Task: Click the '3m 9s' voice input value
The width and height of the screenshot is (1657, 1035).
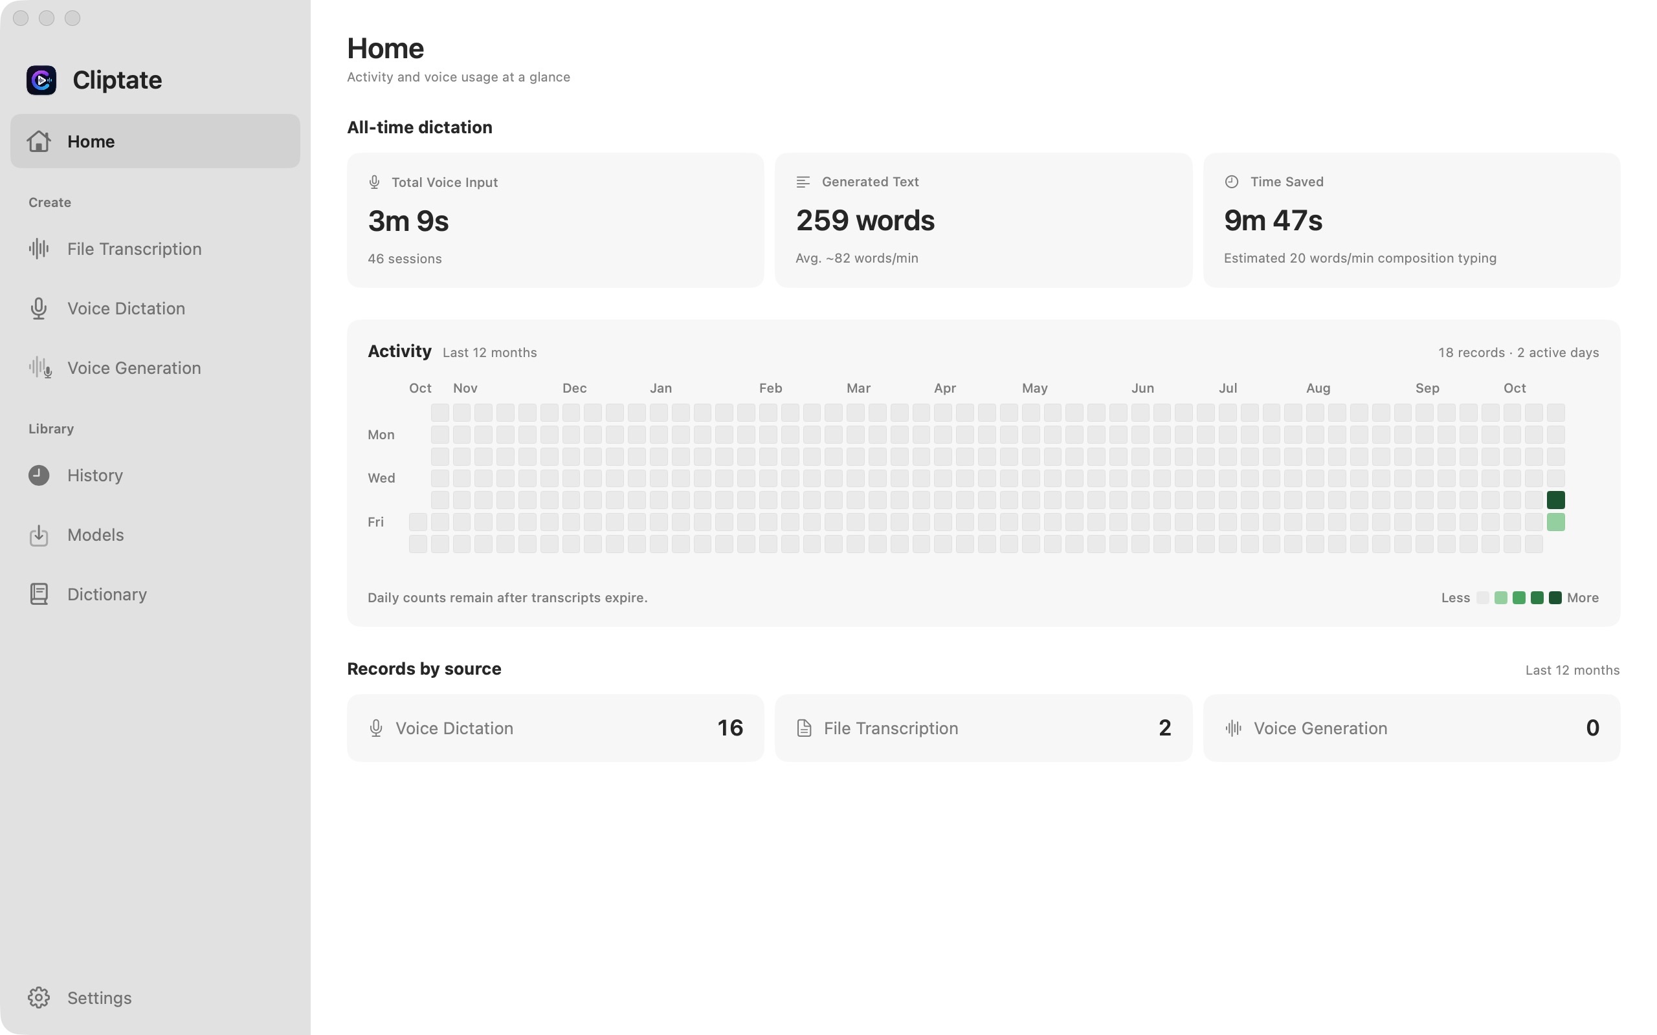Action: click(x=408, y=221)
